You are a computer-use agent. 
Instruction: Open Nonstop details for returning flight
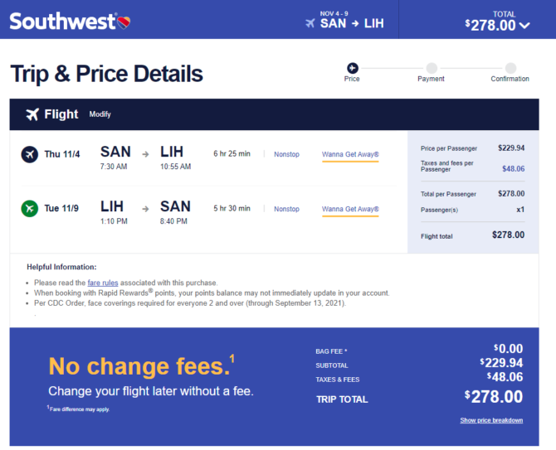286,209
